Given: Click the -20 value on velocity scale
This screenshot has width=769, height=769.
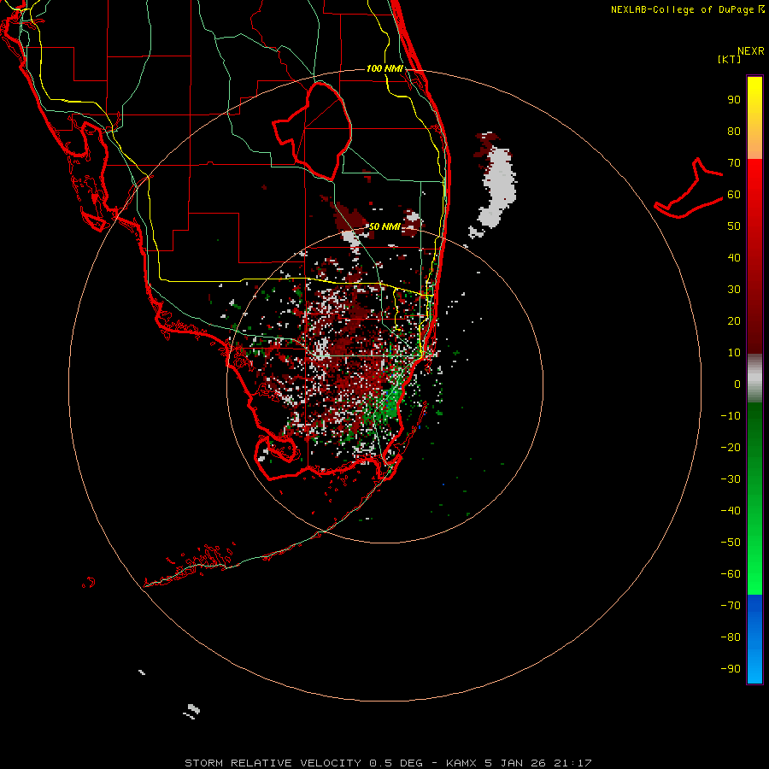Looking at the screenshot, I should coord(731,448).
